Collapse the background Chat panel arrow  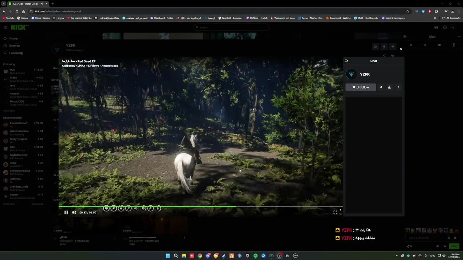pos(405,36)
